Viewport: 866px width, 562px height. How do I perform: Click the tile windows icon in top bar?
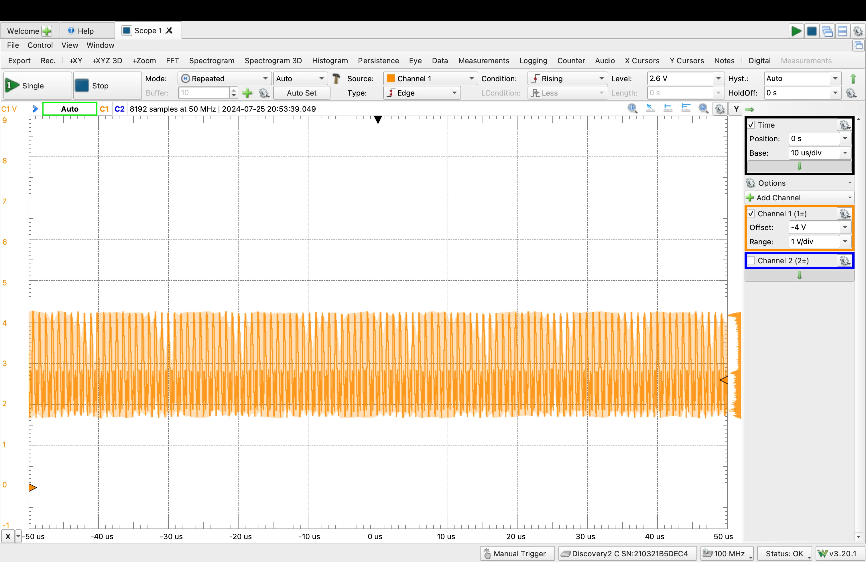tap(842, 31)
